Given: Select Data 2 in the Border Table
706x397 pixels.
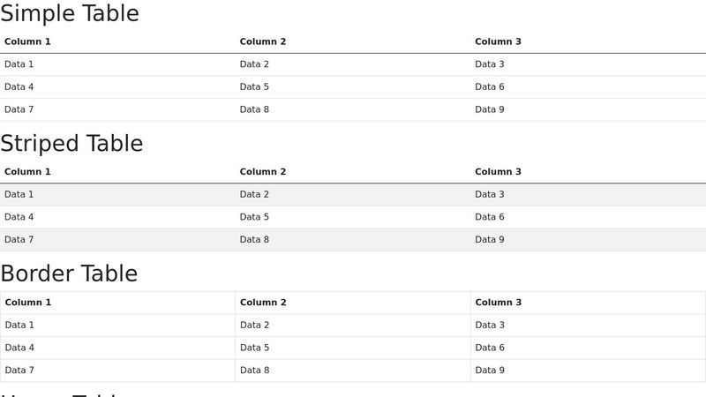Looking at the screenshot, I should click(x=255, y=325).
